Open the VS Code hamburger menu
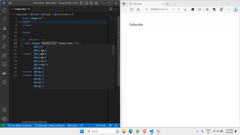This screenshot has height=135, width=240. (x=10, y=3)
